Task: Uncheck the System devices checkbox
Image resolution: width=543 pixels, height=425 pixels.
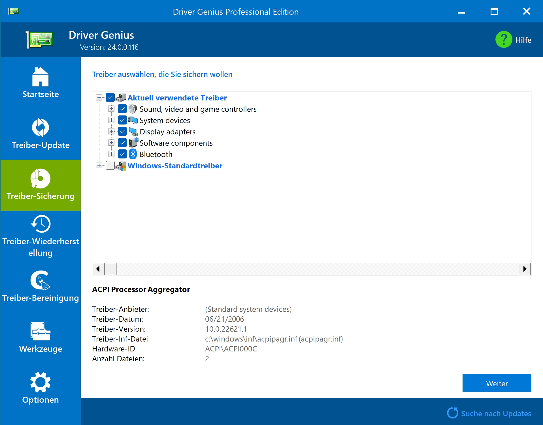Action: 122,120
